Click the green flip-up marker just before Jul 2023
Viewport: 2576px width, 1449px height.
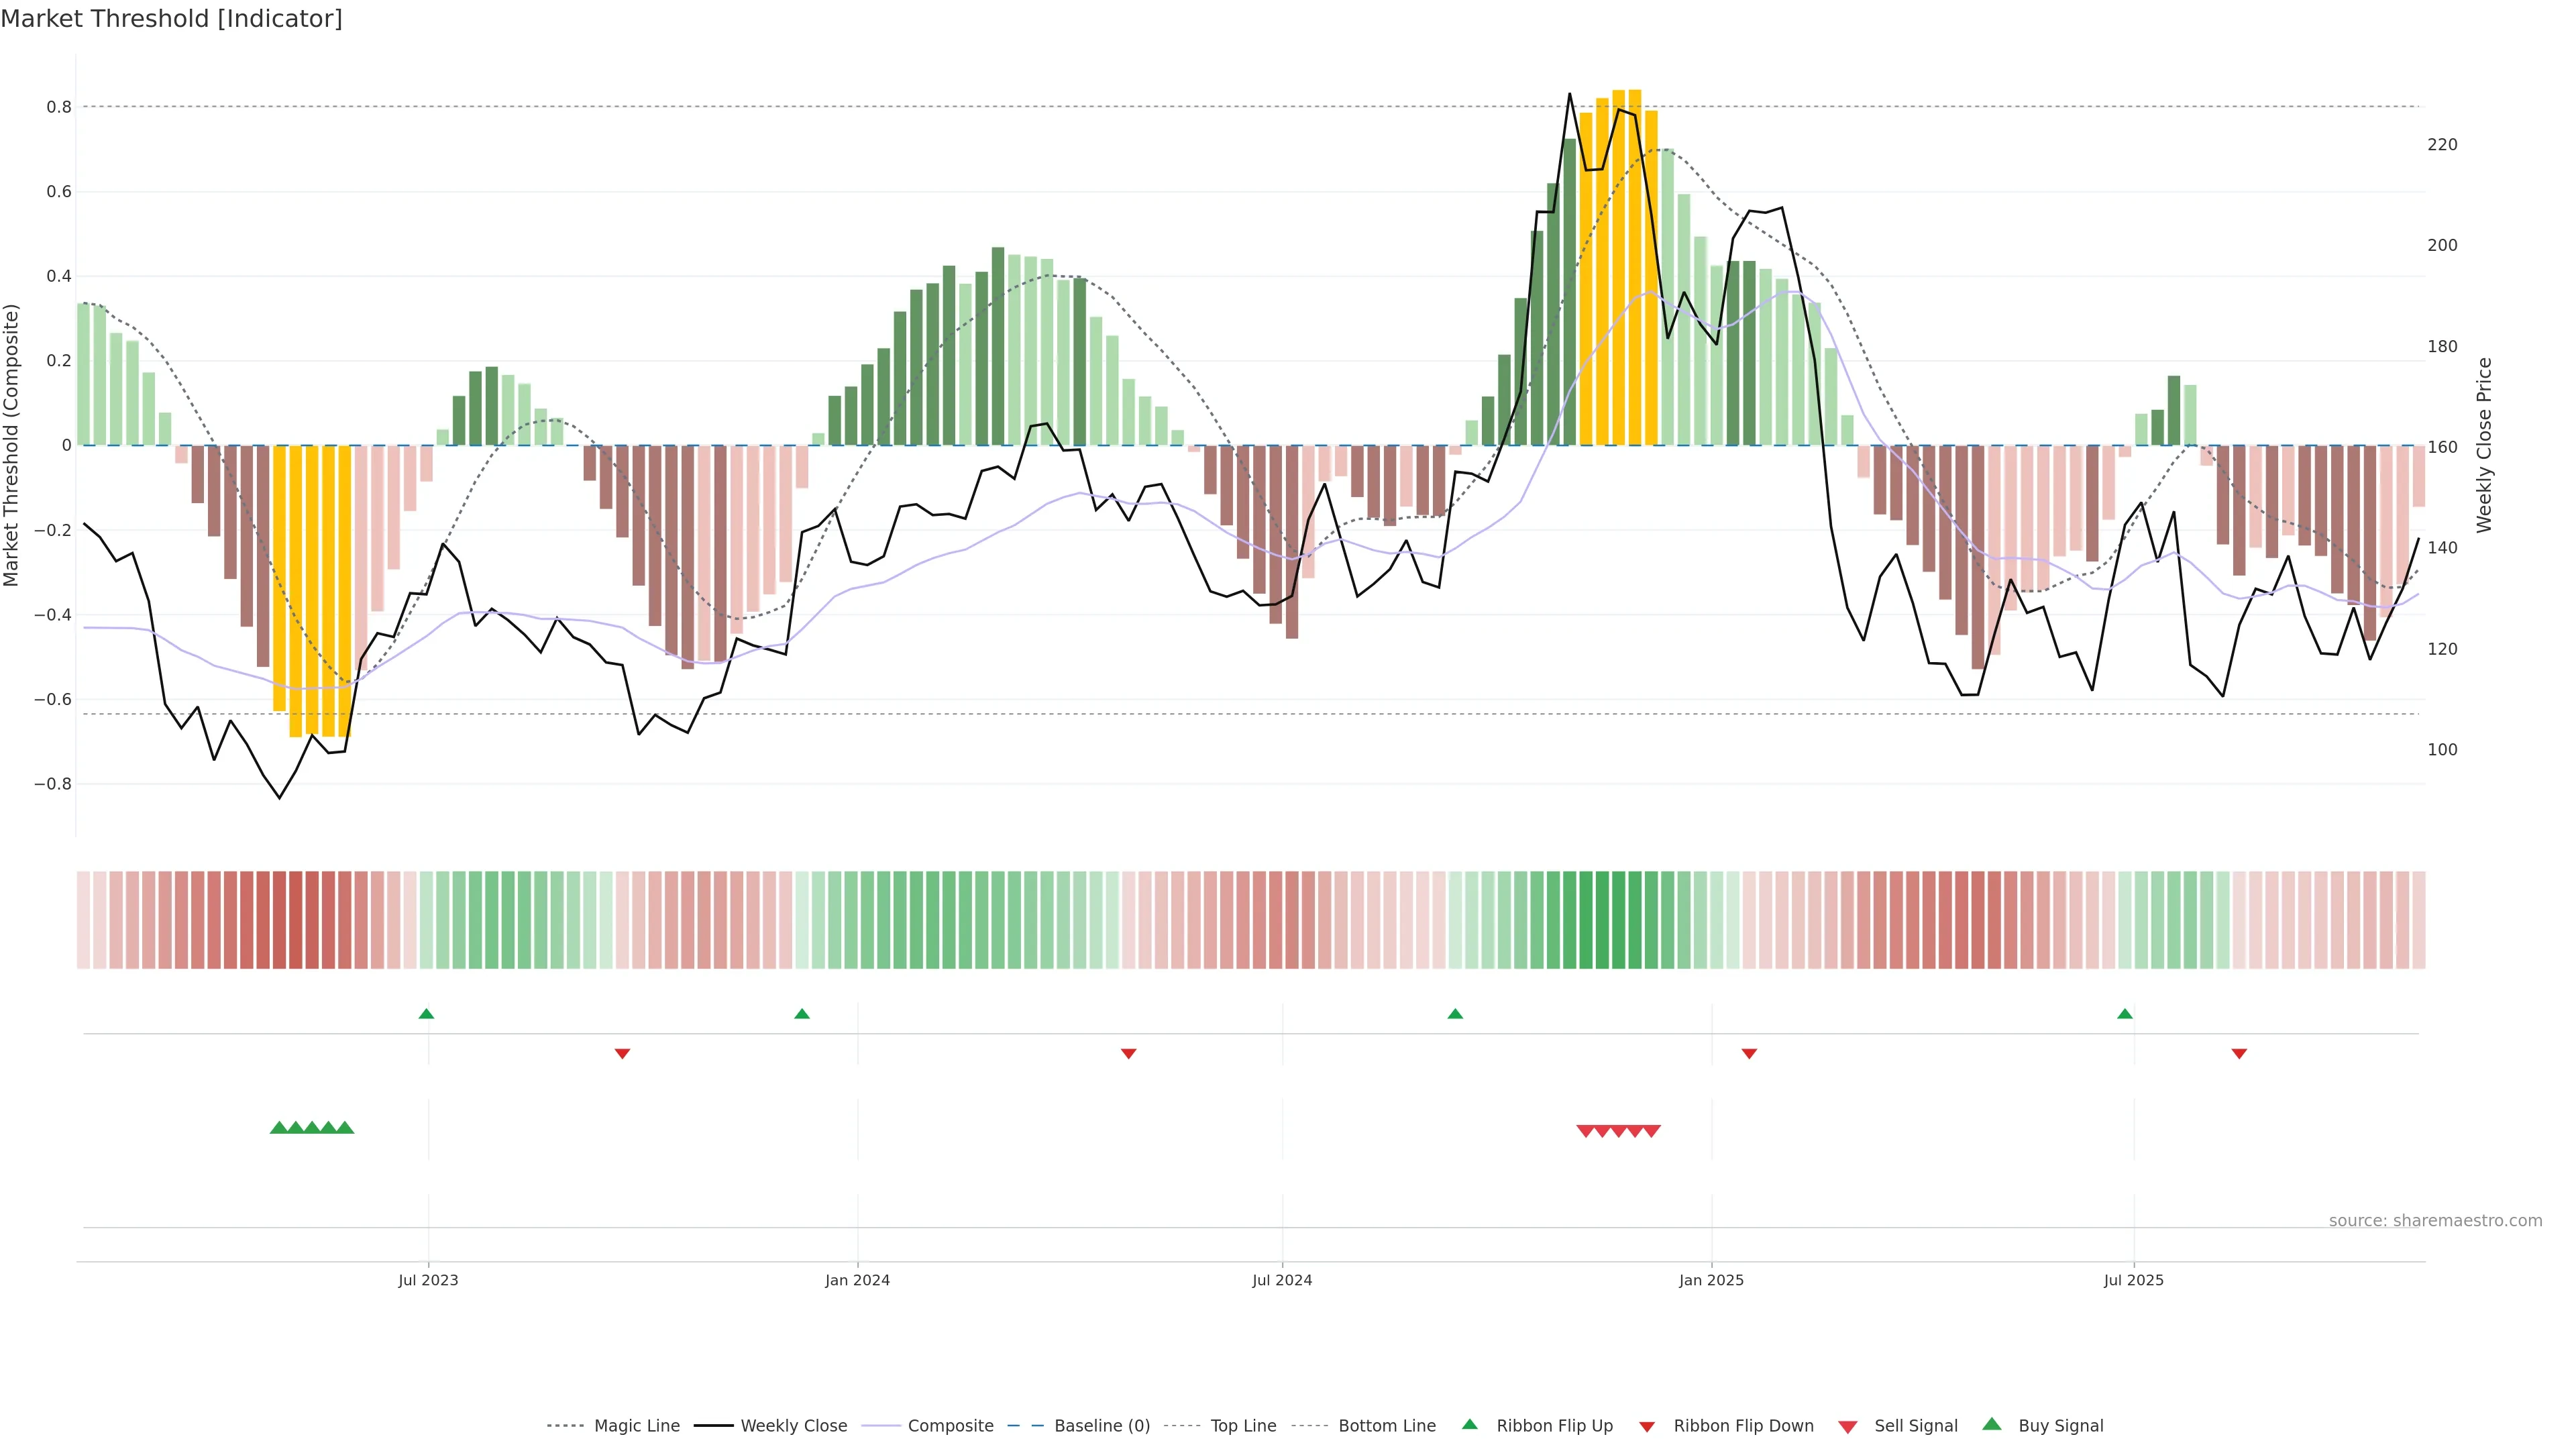426,1014
